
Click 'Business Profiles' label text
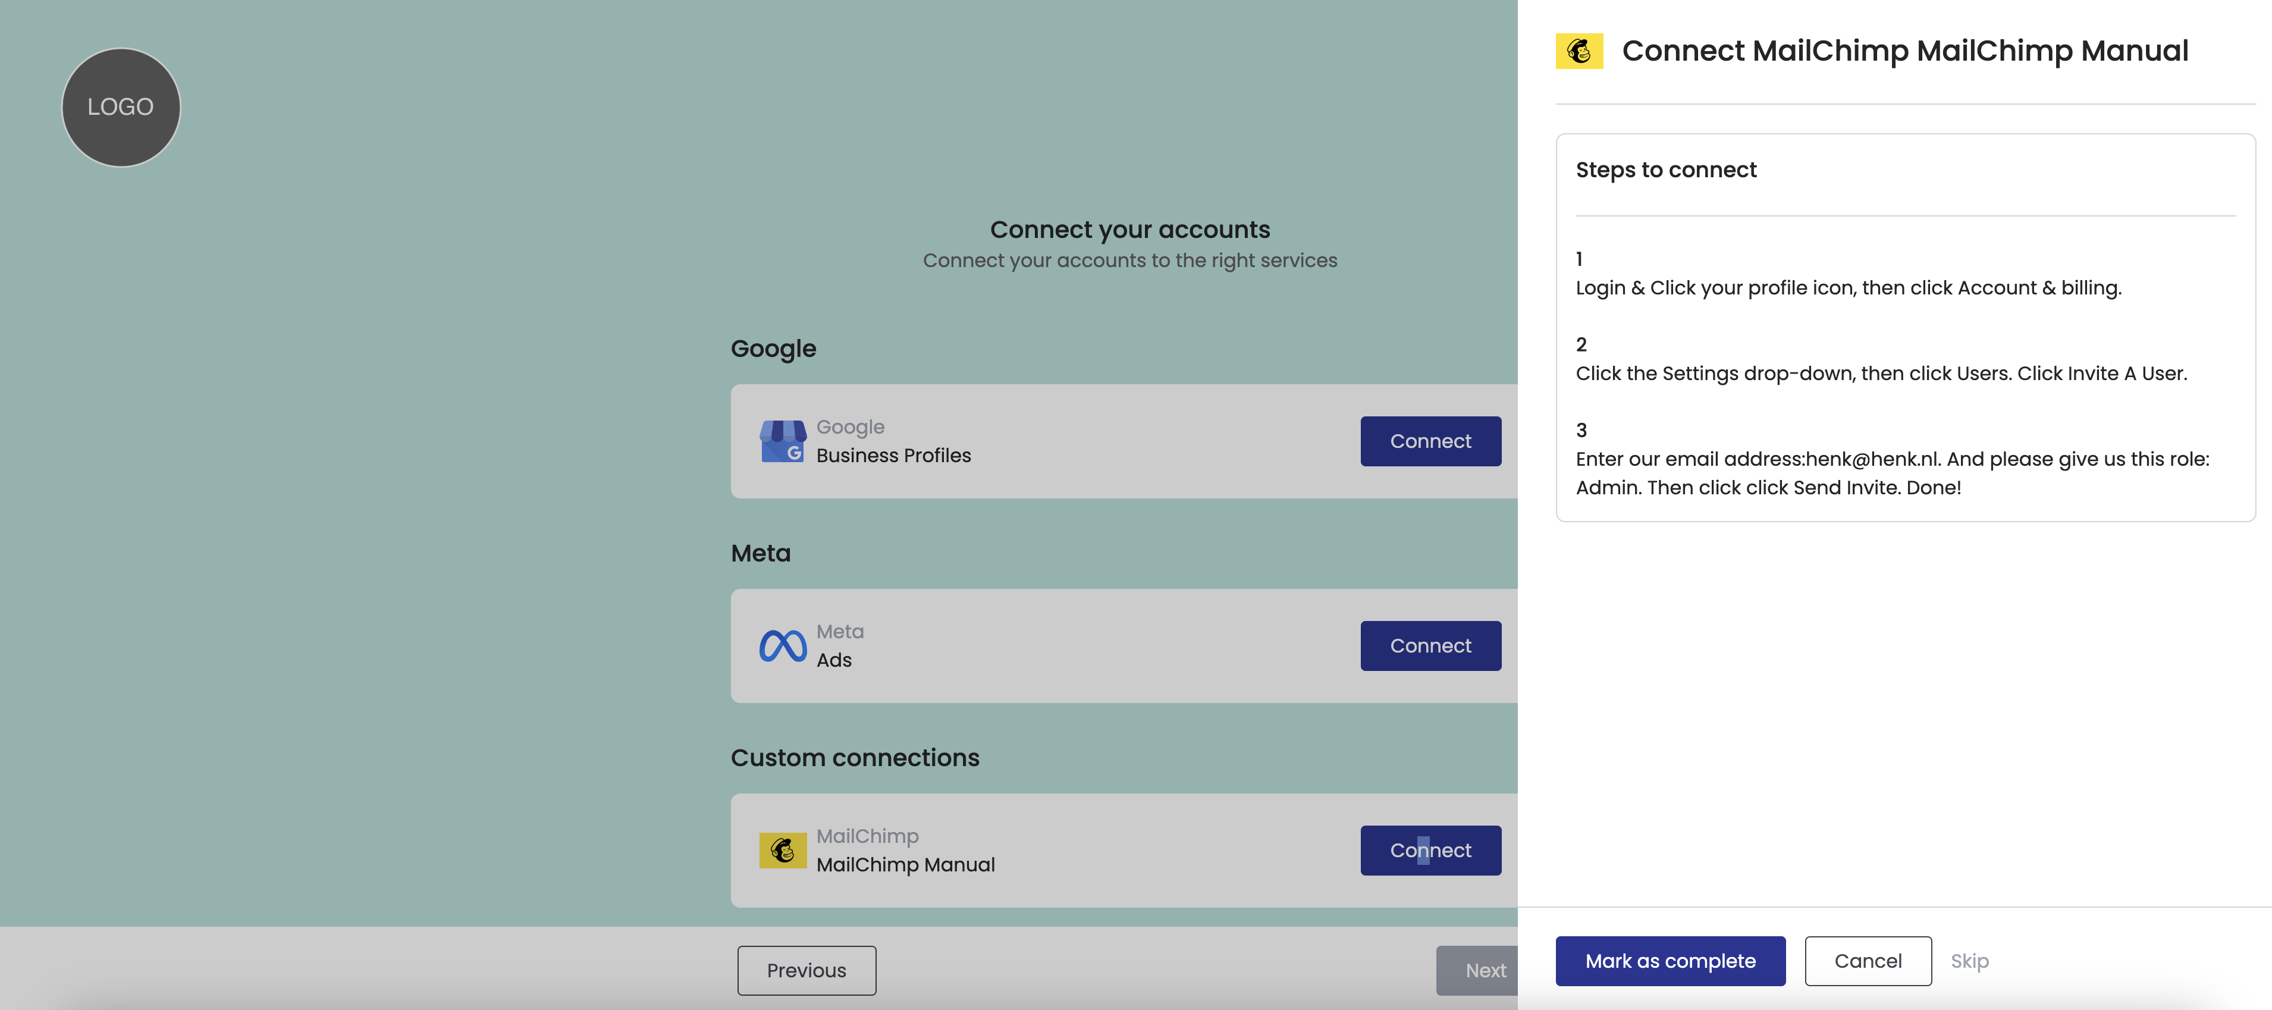pyautogui.click(x=893, y=455)
